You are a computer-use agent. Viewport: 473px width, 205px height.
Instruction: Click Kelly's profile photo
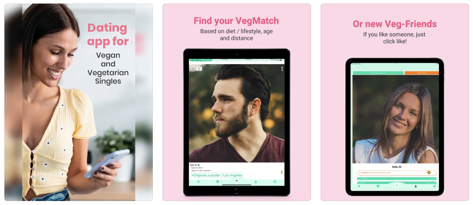[395, 119]
